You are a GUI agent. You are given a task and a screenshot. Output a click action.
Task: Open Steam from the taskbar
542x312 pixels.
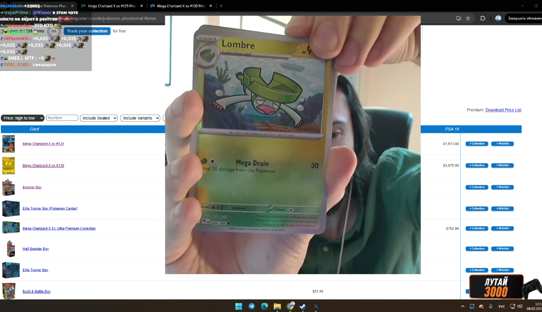303,306
